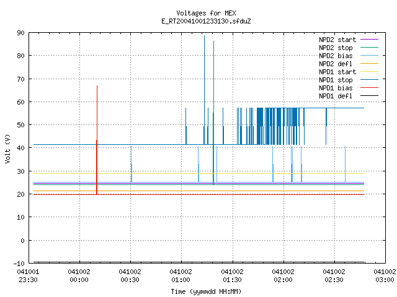
Task: Click the x-axis label 041001 23:30
Action: click(x=28, y=276)
